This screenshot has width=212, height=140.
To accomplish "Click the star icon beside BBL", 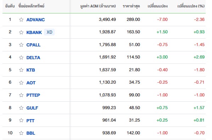I will click(x=21, y=133).
